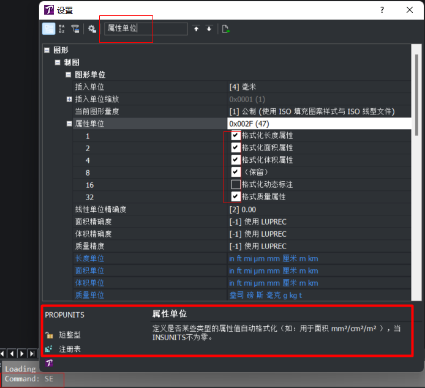Collapse the 图形单位 section
Image resolution: width=425 pixels, height=388 pixels.
click(x=69, y=75)
